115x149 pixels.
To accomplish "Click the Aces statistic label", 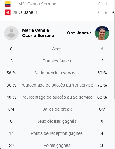I will tap(57, 49).
